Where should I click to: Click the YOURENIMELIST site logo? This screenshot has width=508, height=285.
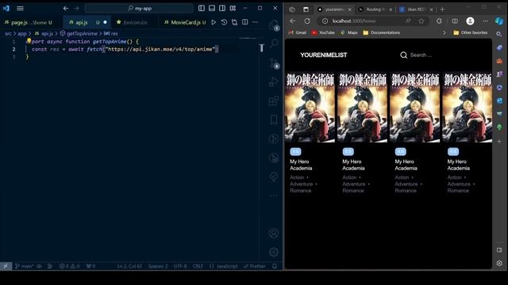(x=323, y=55)
